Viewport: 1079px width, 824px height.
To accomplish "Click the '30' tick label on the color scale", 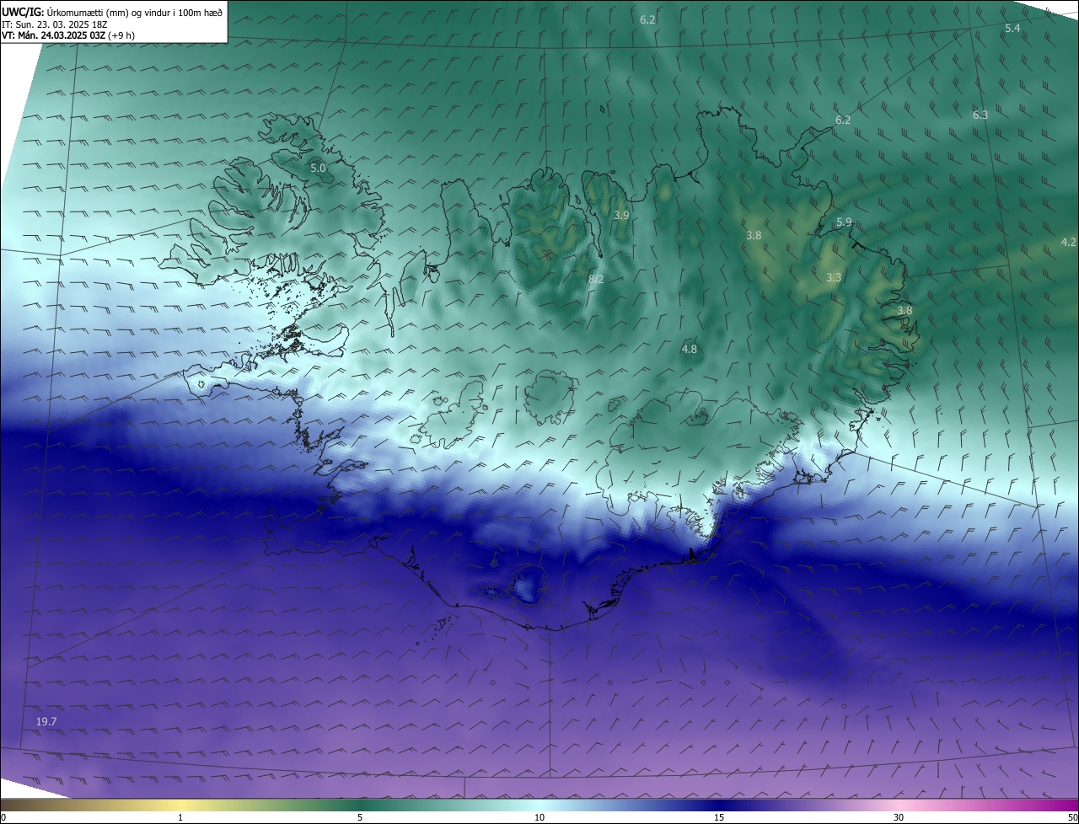I will tap(899, 817).
